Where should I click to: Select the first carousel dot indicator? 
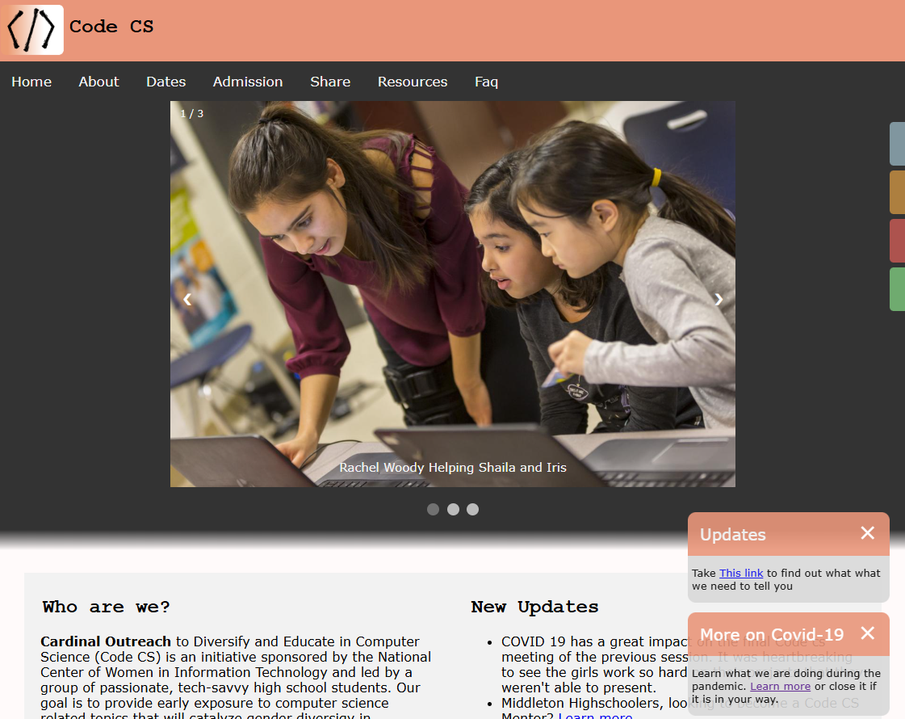(433, 509)
